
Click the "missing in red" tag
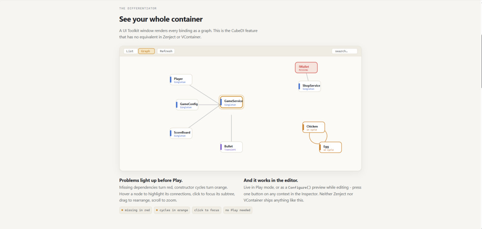click(136, 210)
